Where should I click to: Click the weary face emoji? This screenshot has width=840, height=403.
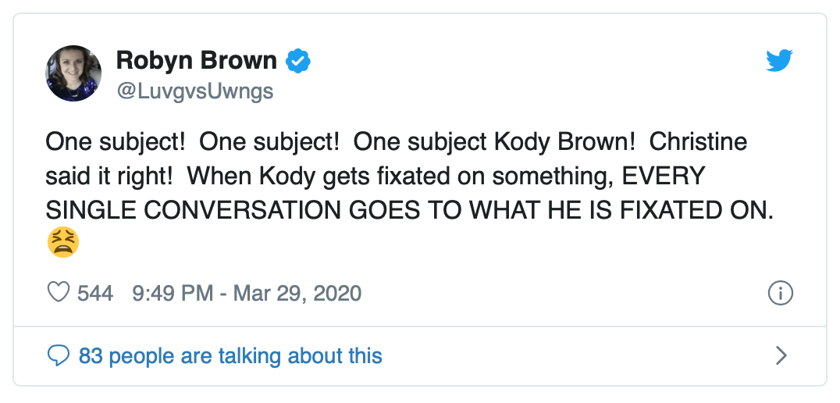63,243
